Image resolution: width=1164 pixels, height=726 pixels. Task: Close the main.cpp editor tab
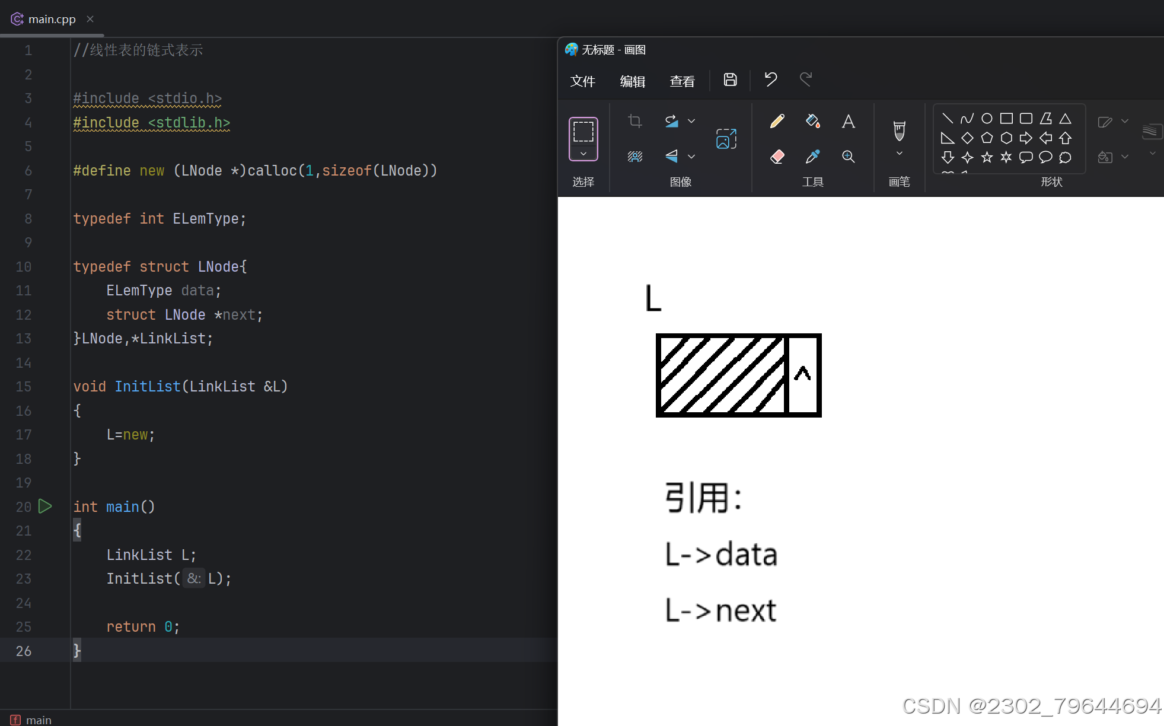click(x=90, y=19)
